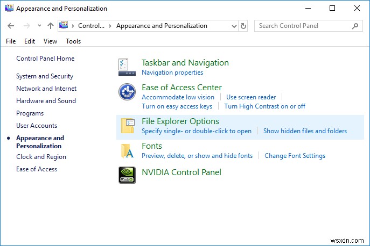This screenshot has width=370, height=246.
Task: Click Turn High Contrast on or off
Action: (x=264, y=106)
